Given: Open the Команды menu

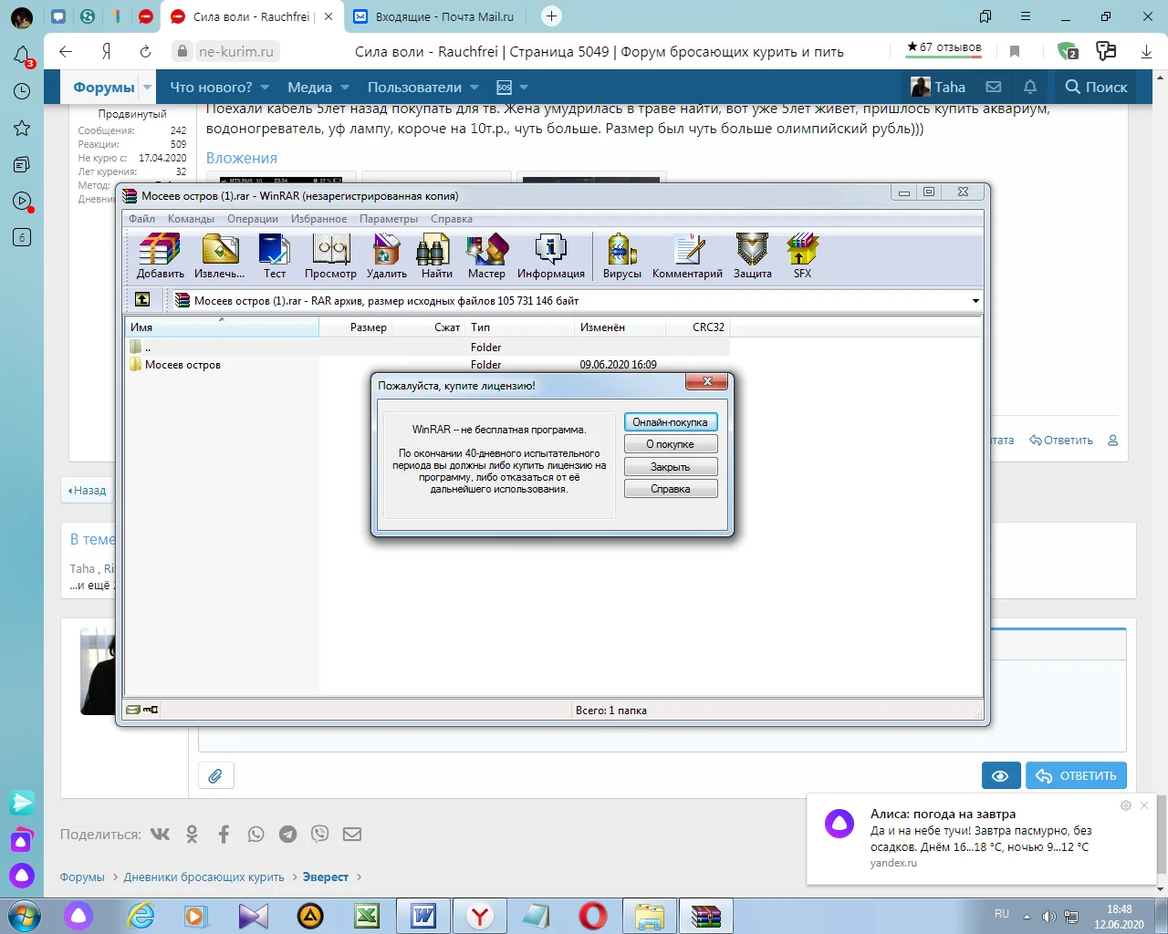Looking at the screenshot, I should click(x=191, y=219).
